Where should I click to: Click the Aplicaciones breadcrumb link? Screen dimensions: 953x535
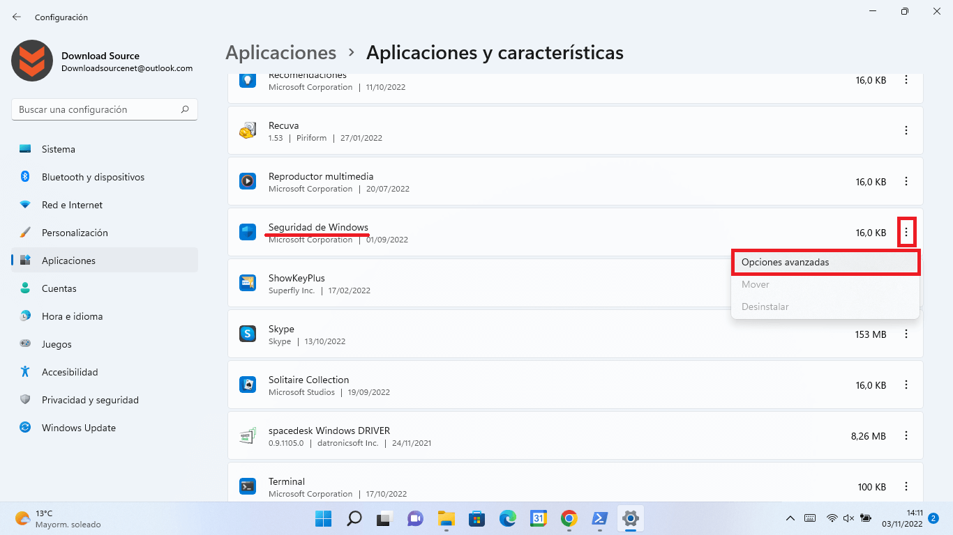[x=281, y=52]
